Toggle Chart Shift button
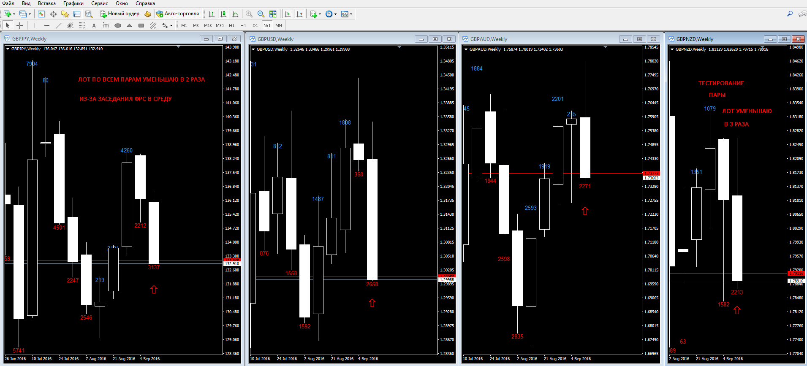807x366 pixels. coord(299,14)
